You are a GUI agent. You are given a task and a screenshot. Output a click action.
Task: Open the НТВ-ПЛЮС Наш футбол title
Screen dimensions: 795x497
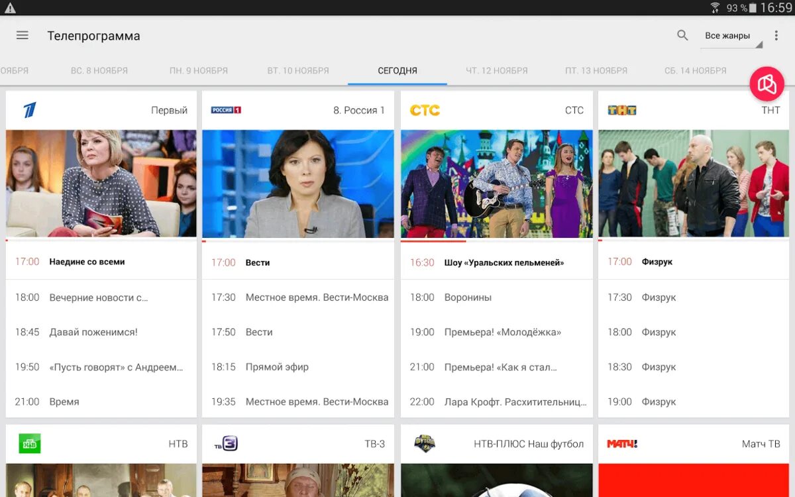point(529,444)
